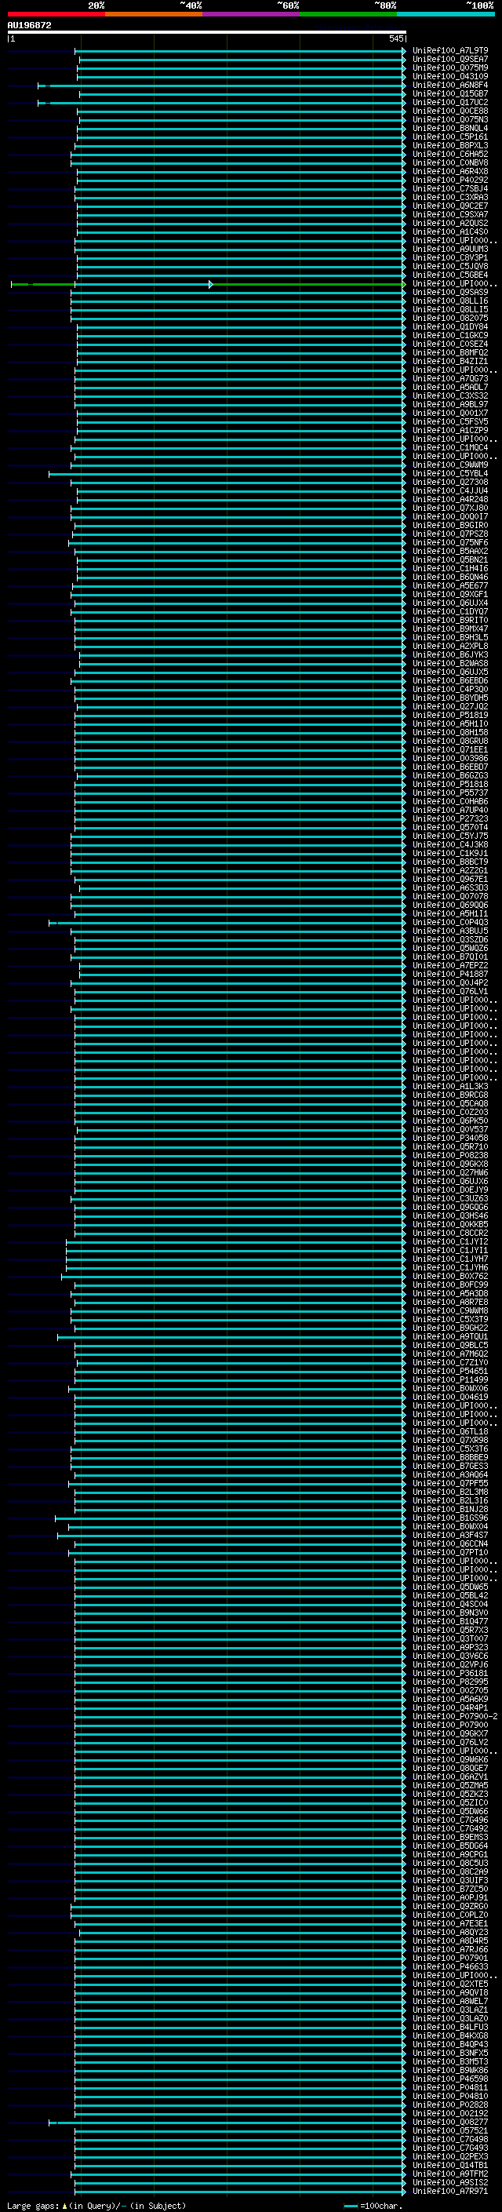The width and height of the screenshot is (502, 2212).
Task: Click hit label UniRef100_Q15G87
Action: click(x=449, y=93)
